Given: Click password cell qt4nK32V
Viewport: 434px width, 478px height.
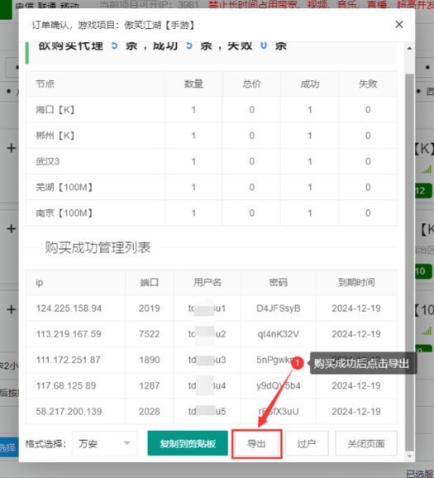Looking at the screenshot, I should [279, 334].
